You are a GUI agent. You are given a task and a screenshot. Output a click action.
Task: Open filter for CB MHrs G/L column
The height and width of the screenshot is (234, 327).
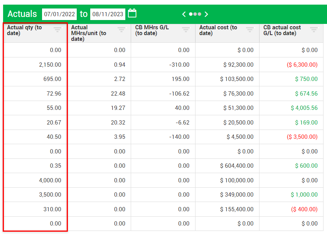[x=186, y=29]
